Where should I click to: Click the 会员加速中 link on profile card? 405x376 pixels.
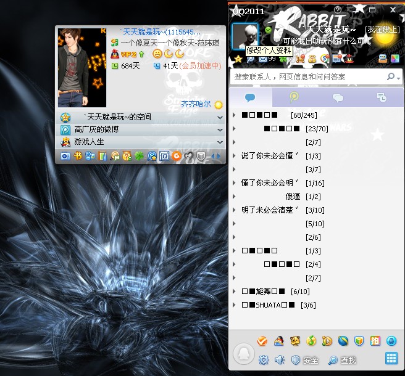click(200, 66)
